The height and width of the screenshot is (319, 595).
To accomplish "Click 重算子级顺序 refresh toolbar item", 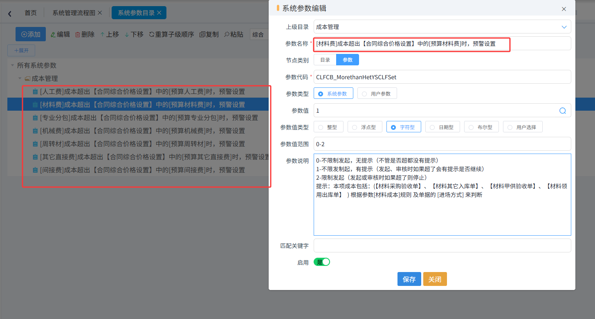I will click(x=171, y=34).
